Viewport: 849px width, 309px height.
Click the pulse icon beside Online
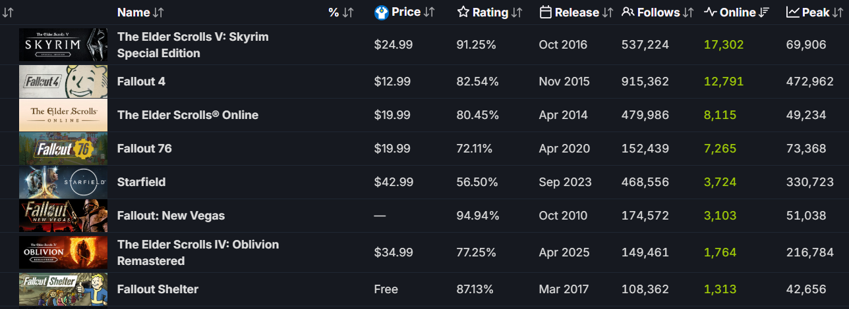[x=711, y=12]
